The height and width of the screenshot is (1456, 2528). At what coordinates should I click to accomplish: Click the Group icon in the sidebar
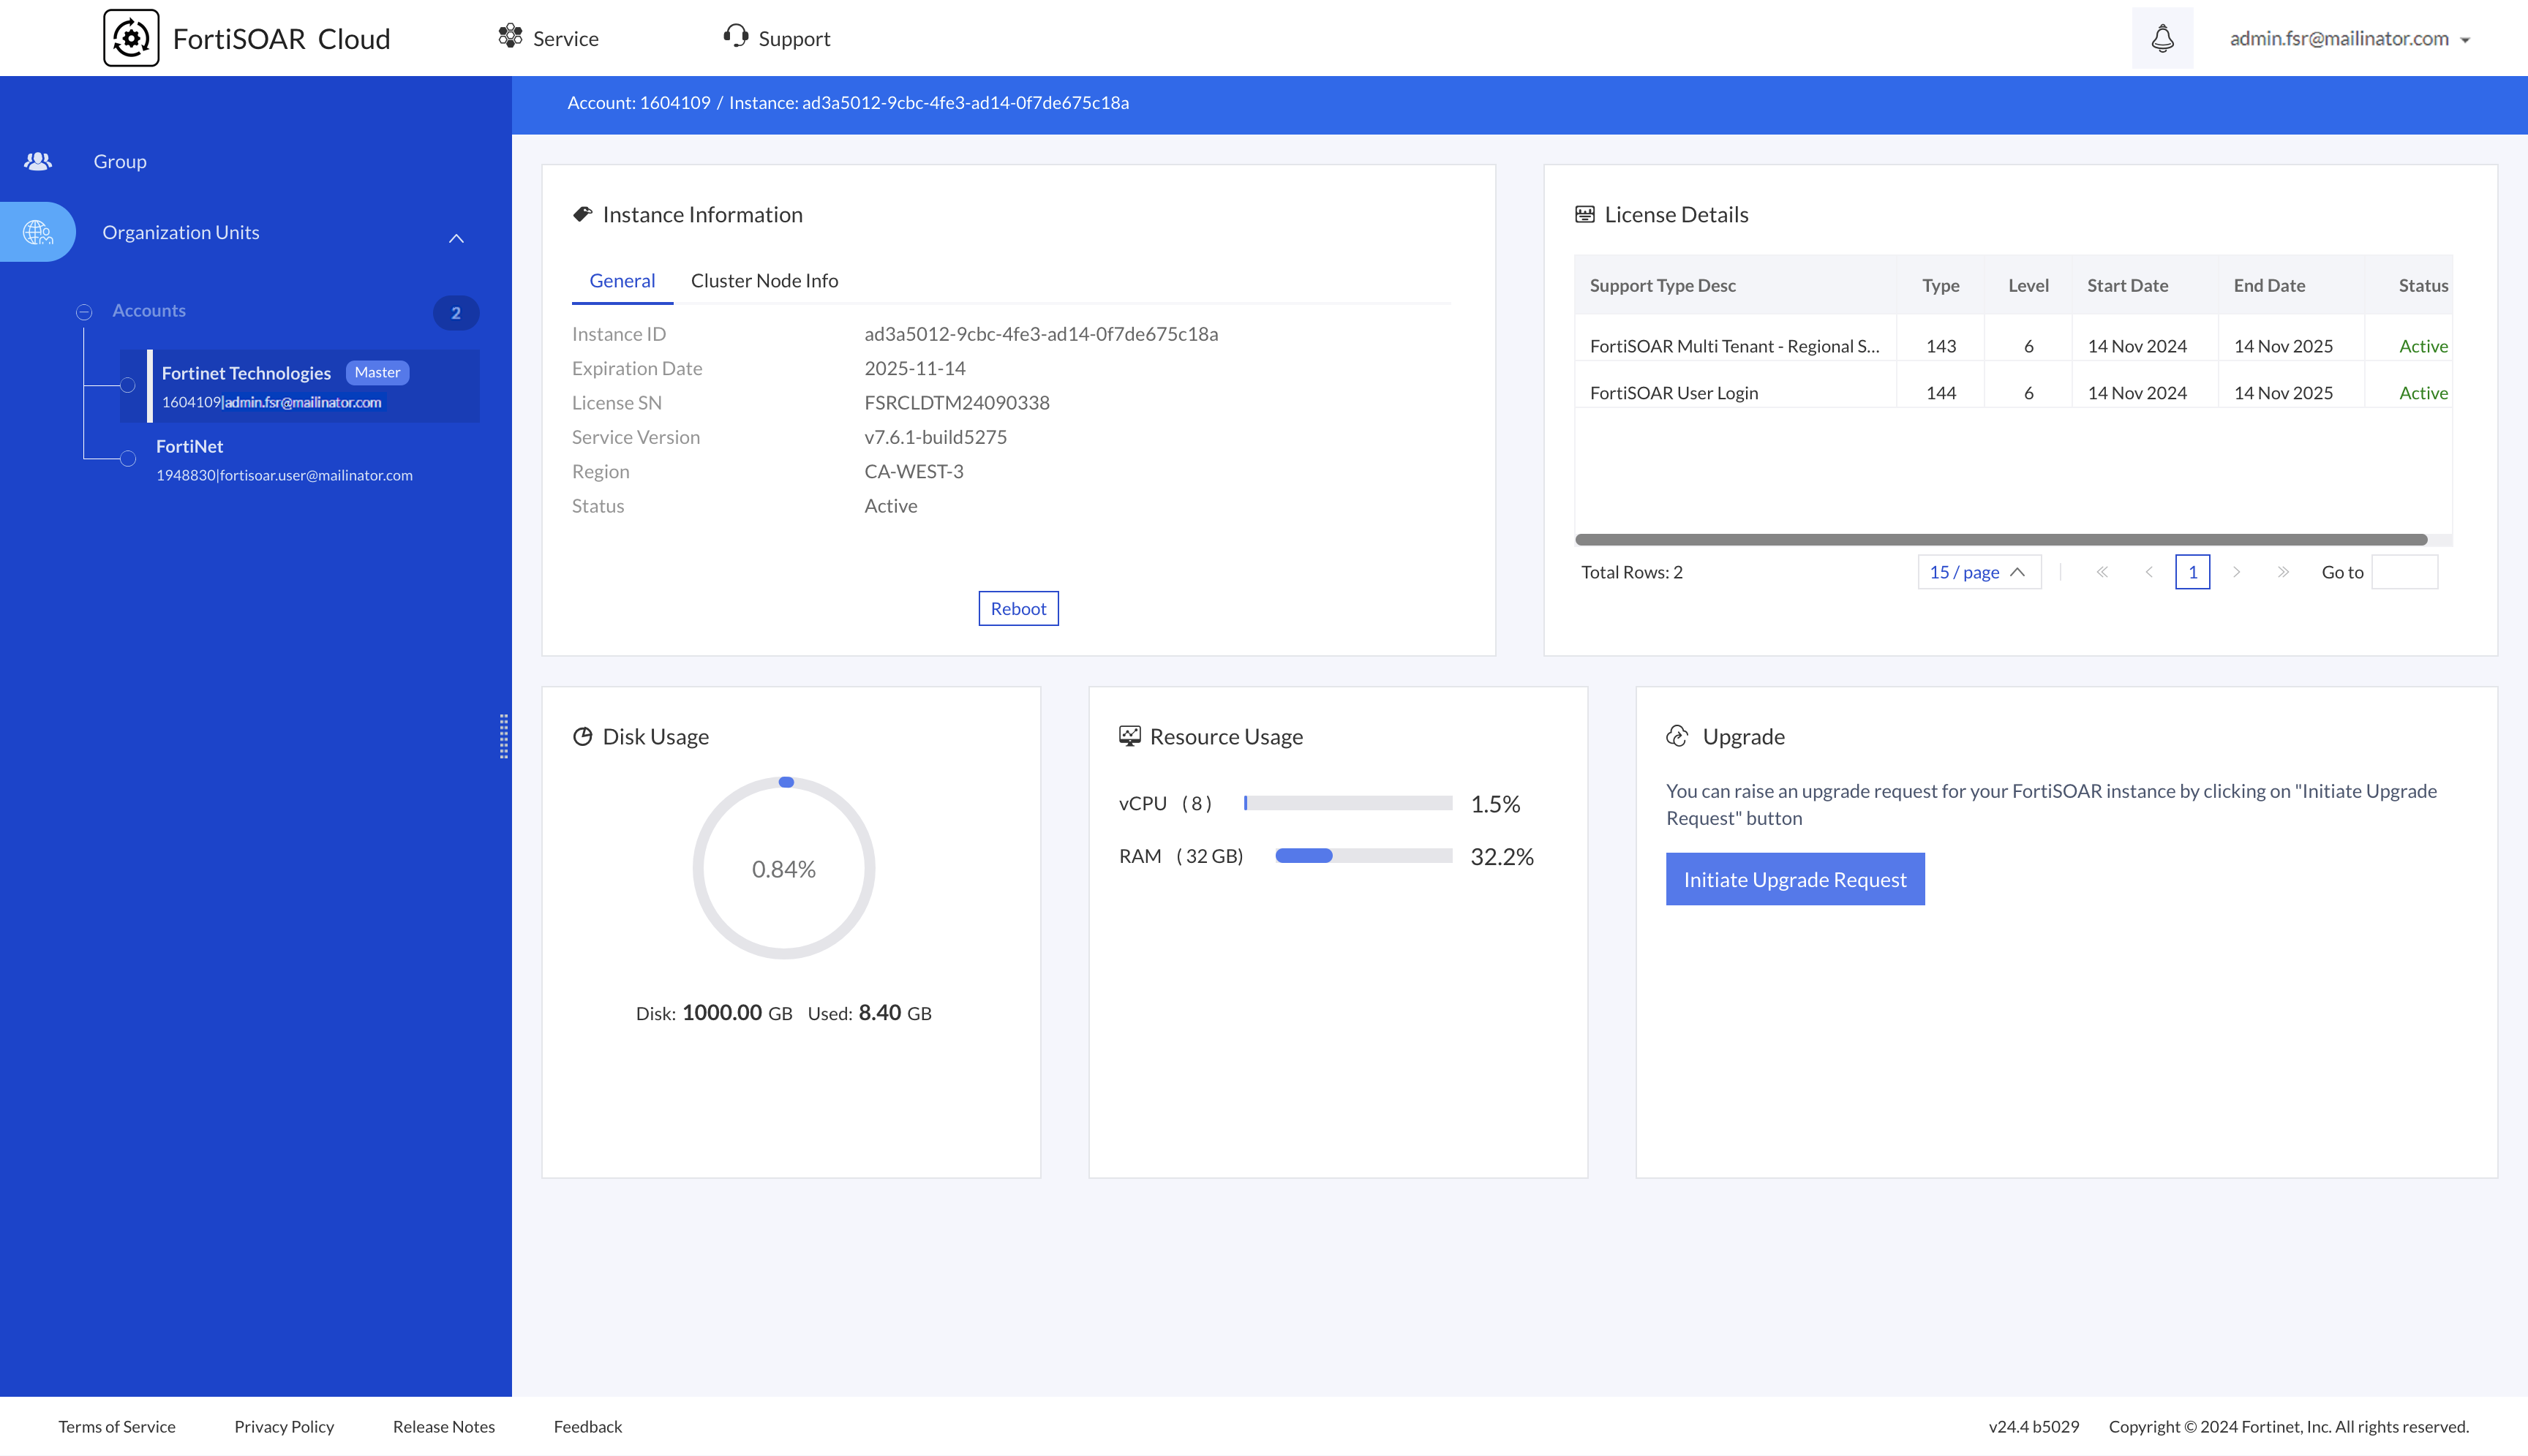(x=38, y=160)
